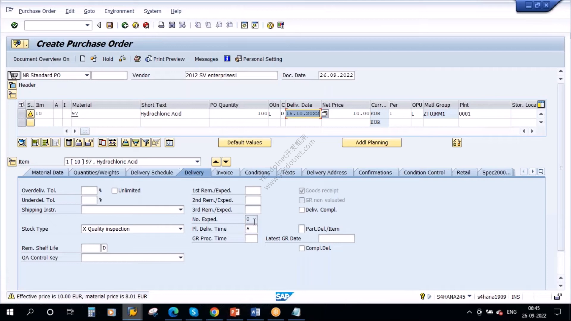The image size is (571, 321).
Task: Click the Print icon in standard toolbar
Action: click(161, 25)
